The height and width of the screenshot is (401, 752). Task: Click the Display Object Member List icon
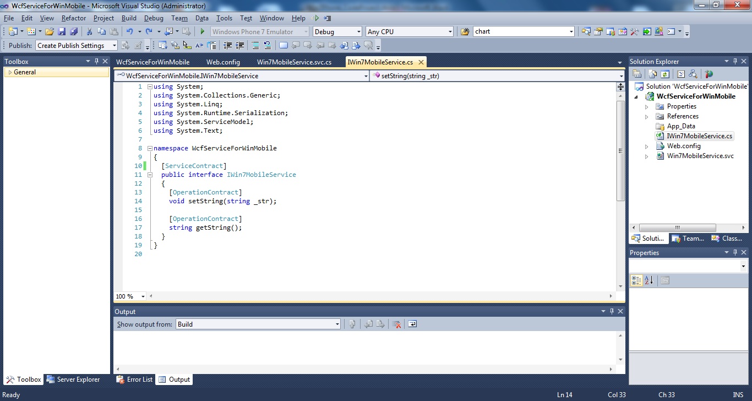(x=163, y=45)
